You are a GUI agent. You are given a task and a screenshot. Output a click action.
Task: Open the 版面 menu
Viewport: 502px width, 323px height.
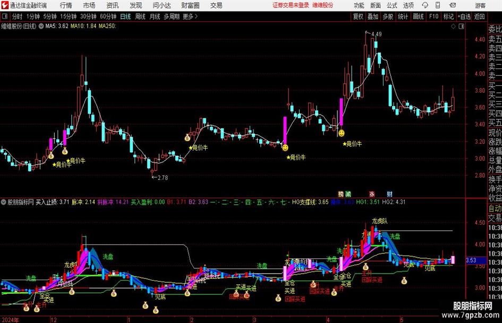[375, 5]
